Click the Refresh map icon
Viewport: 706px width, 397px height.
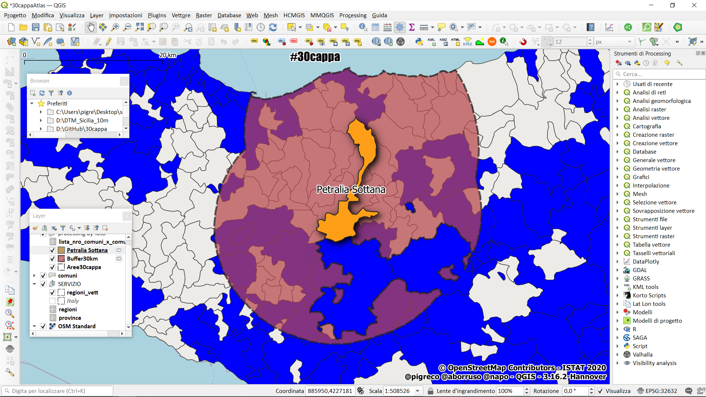pyautogui.click(x=273, y=27)
